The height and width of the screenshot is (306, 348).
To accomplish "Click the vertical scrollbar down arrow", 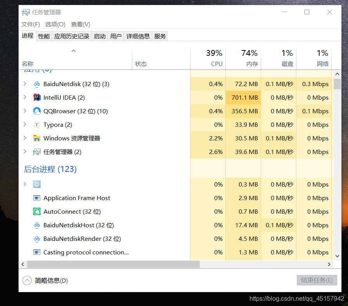I will [338, 256].
